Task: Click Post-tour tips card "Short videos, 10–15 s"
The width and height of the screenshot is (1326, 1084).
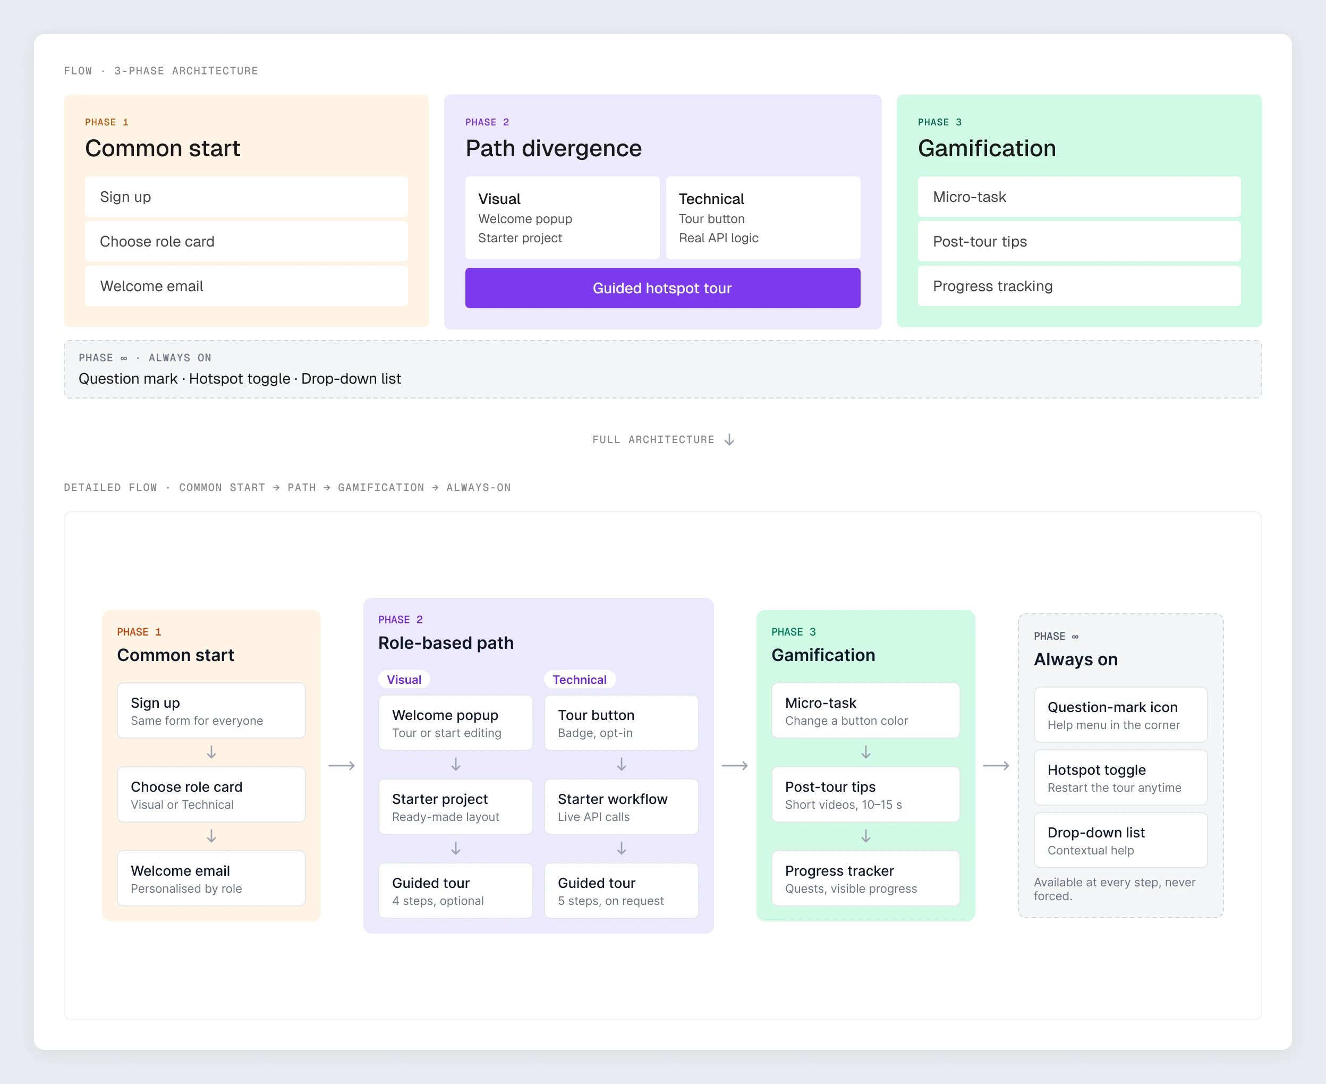Action: (865, 794)
